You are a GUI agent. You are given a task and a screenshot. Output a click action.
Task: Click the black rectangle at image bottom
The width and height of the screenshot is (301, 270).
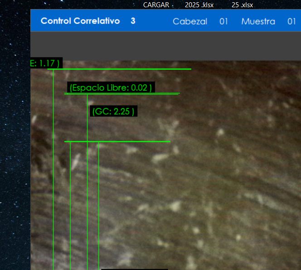[x=134, y=269]
